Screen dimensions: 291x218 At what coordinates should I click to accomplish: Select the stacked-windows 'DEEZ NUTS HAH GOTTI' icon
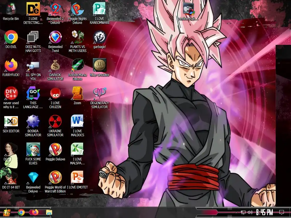pos(33,37)
